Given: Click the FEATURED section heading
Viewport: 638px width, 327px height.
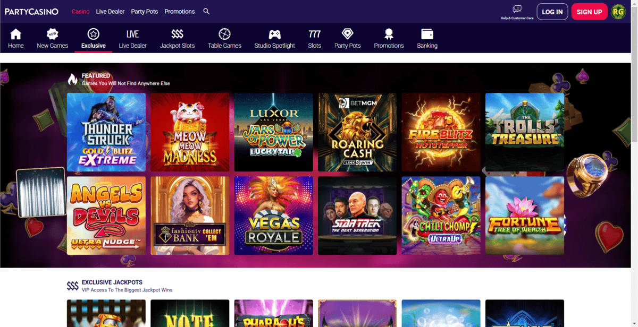Looking at the screenshot, I should pyautogui.click(x=96, y=76).
